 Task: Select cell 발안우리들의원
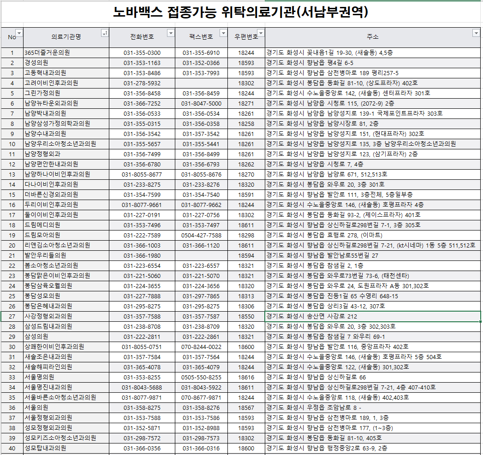coord(66,255)
